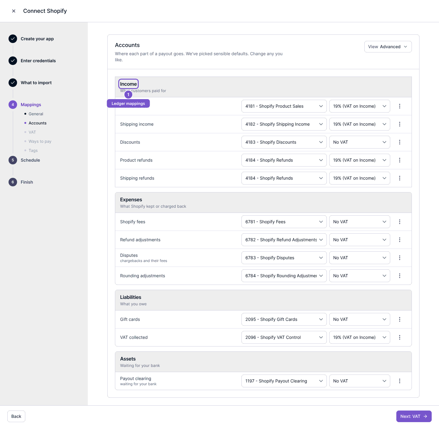
Task: Open more options for Discounts row
Action: coord(400,142)
